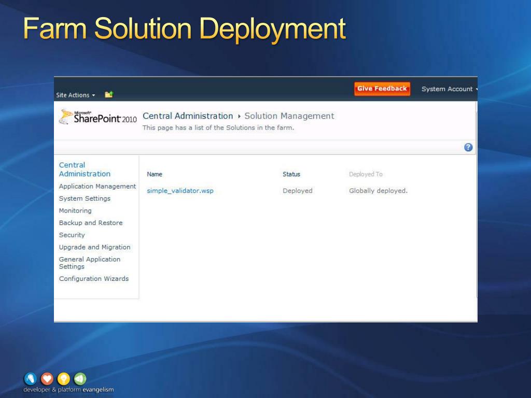Click the Status column header
This screenshot has height=398, width=531.
291,174
